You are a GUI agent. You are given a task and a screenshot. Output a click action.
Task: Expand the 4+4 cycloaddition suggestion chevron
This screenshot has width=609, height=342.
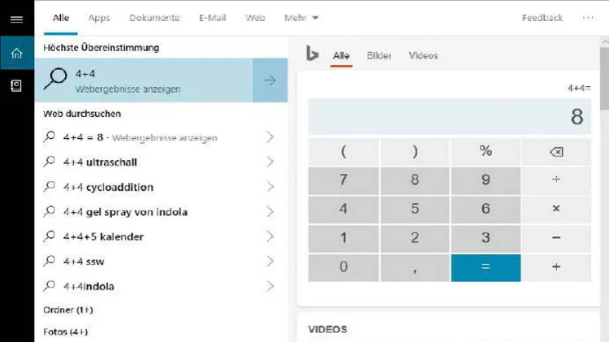point(270,187)
